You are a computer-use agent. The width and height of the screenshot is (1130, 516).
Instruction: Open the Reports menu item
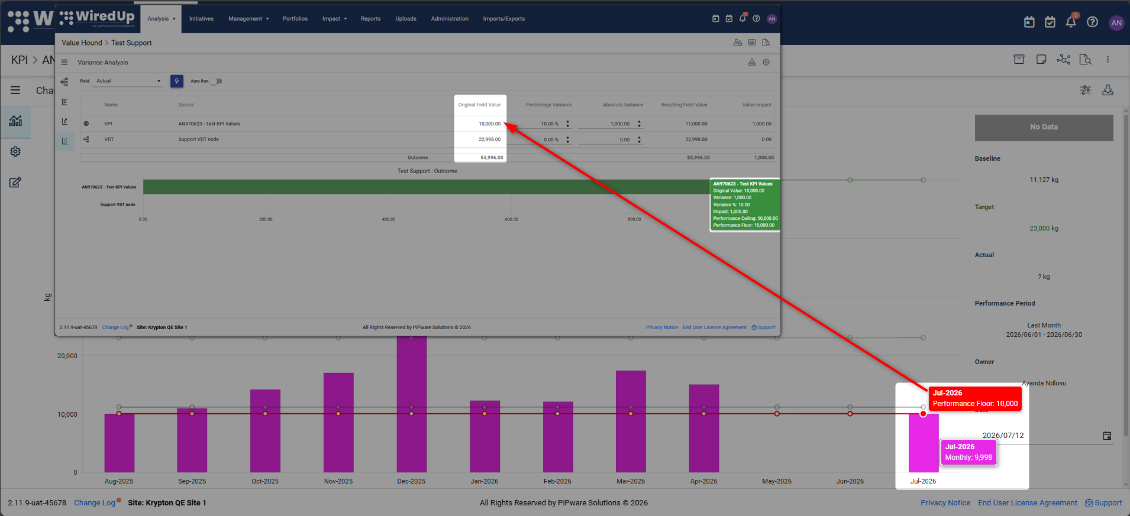click(x=370, y=19)
